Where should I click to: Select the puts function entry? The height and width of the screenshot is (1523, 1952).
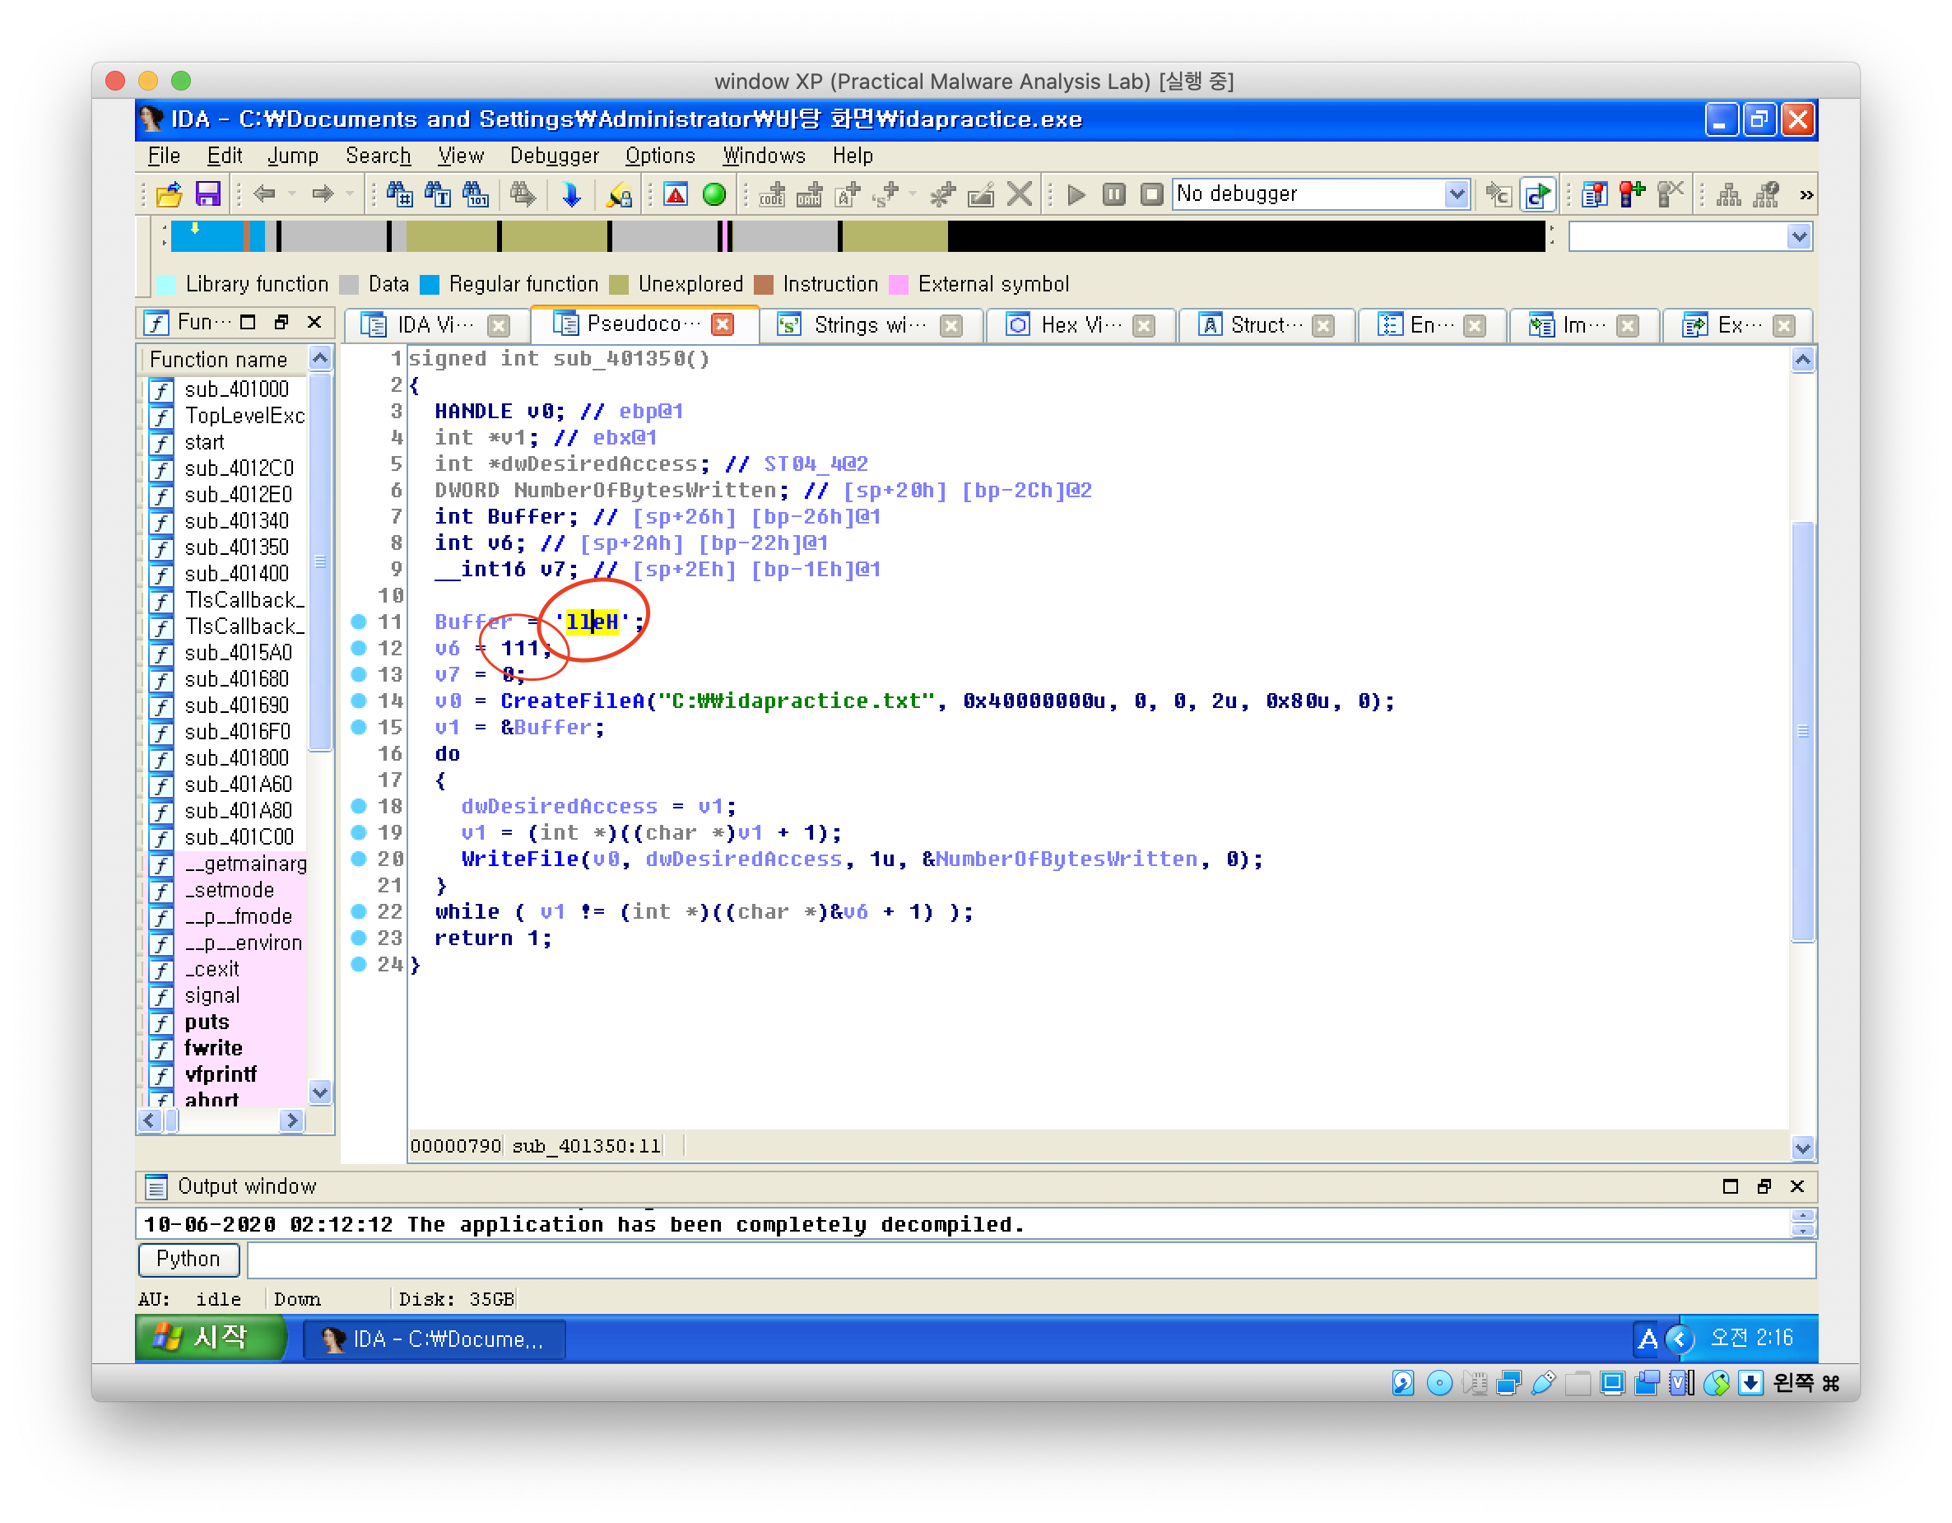pyautogui.click(x=207, y=1022)
